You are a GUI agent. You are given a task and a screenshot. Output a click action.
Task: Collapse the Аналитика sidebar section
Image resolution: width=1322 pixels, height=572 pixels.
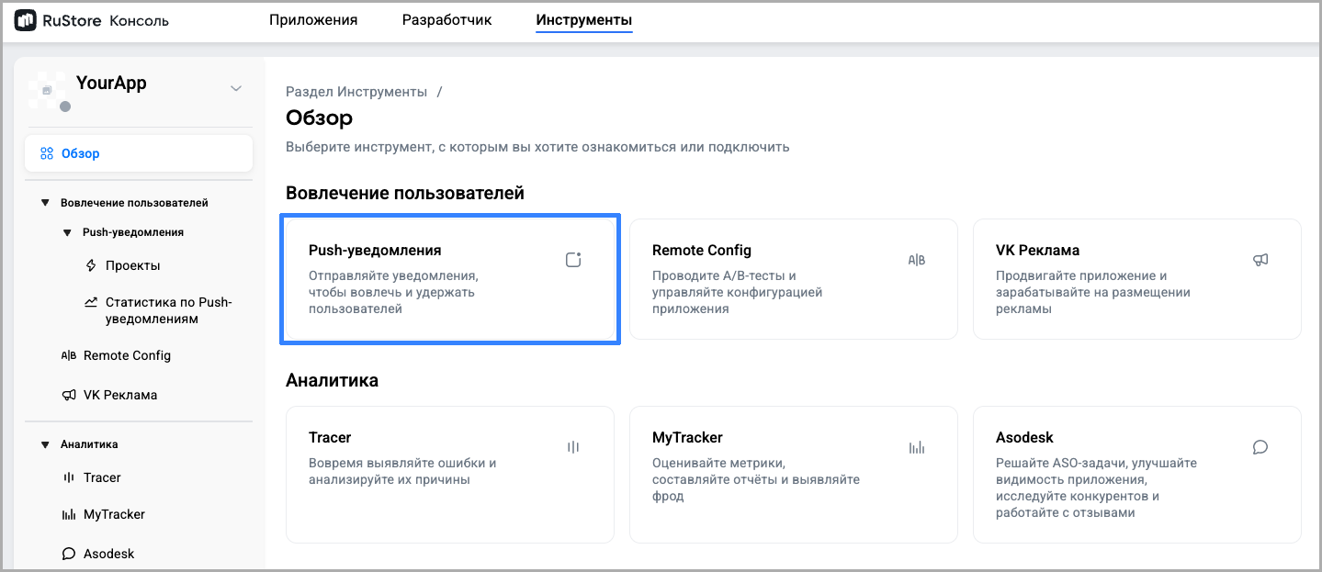click(45, 444)
